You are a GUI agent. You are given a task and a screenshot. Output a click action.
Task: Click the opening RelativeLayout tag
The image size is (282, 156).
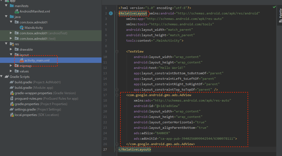point(133,13)
